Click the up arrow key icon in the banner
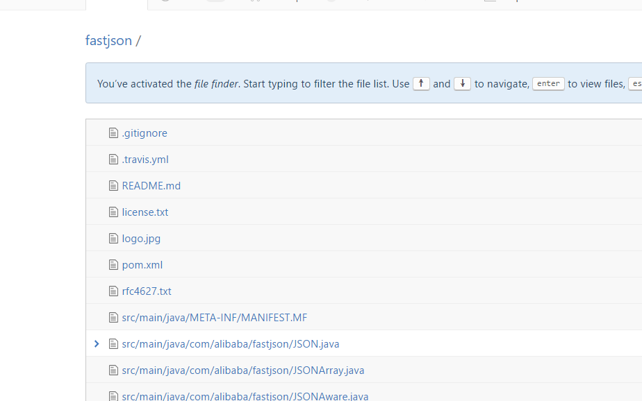The image size is (642, 401). 421,83
